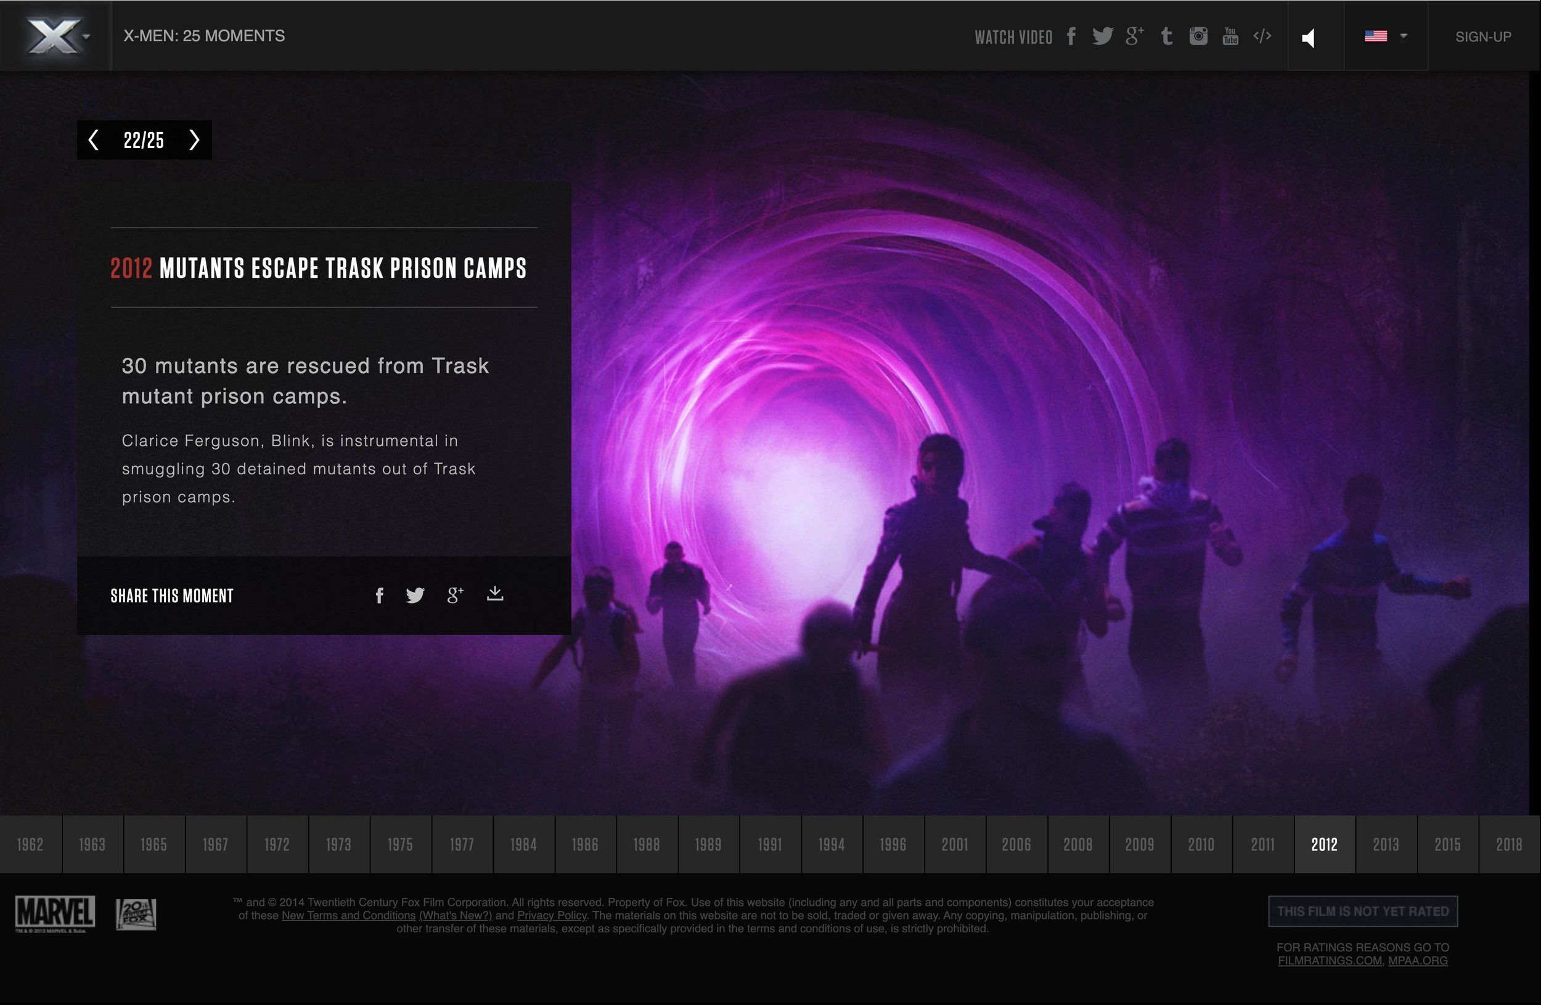The image size is (1541, 1005).
Task: Download this moment image
Action: [495, 593]
